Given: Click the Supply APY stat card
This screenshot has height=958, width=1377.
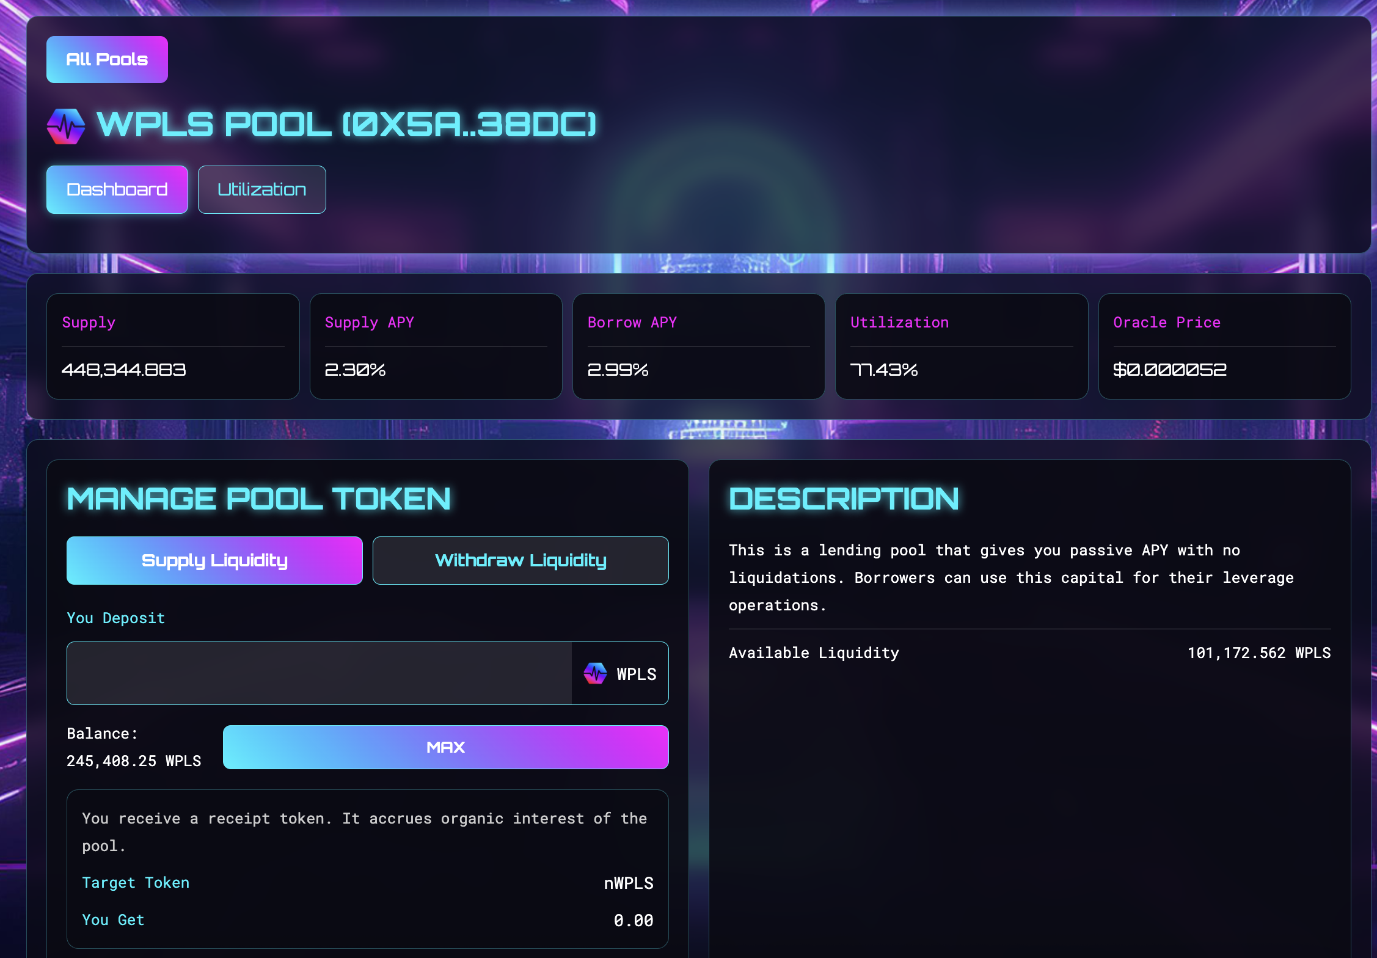Looking at the screenshot, I should pos(436,346).
